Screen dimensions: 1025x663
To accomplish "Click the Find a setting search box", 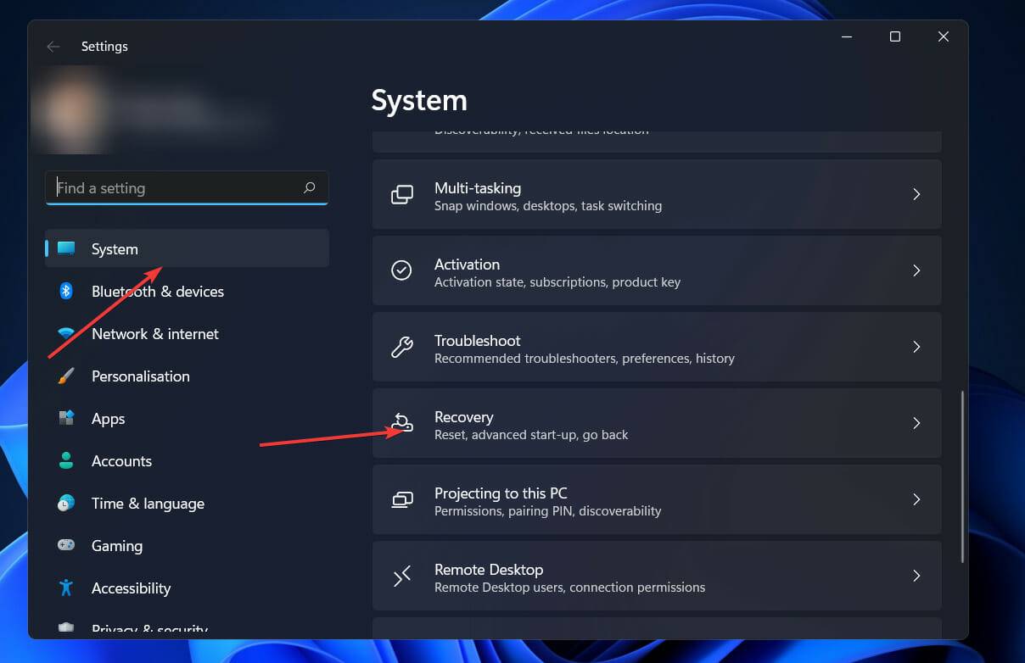I will click(x=170, y=187).
